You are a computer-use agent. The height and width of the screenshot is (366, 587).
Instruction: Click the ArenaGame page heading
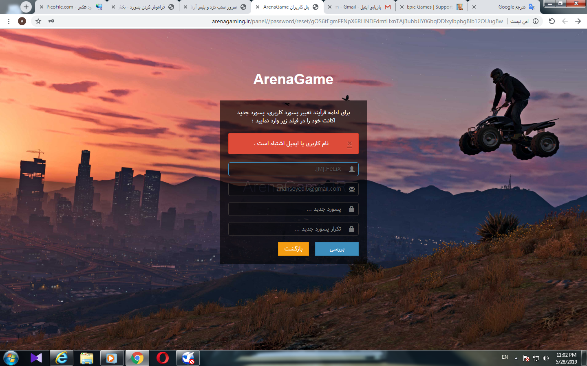click(293, 79)
